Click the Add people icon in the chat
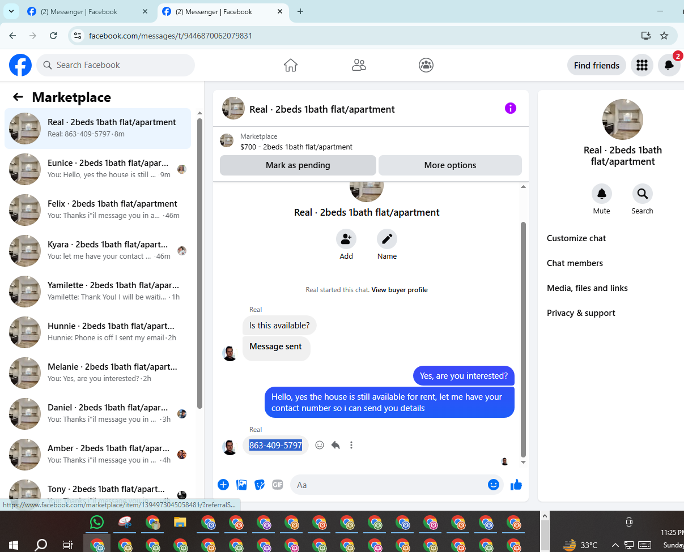Viewport: 684px width, 552px height. [x=346, y=239]
